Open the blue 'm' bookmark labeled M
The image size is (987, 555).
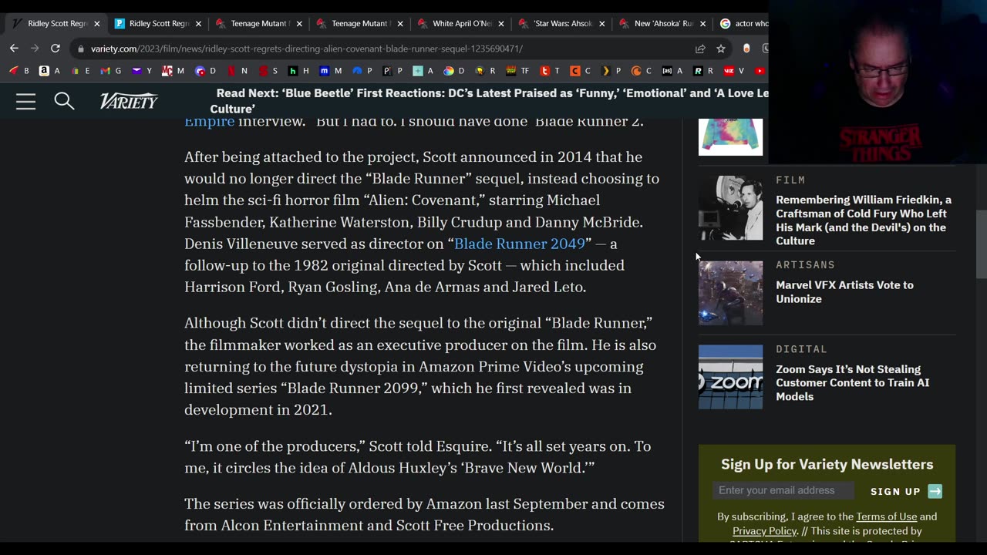329,71
